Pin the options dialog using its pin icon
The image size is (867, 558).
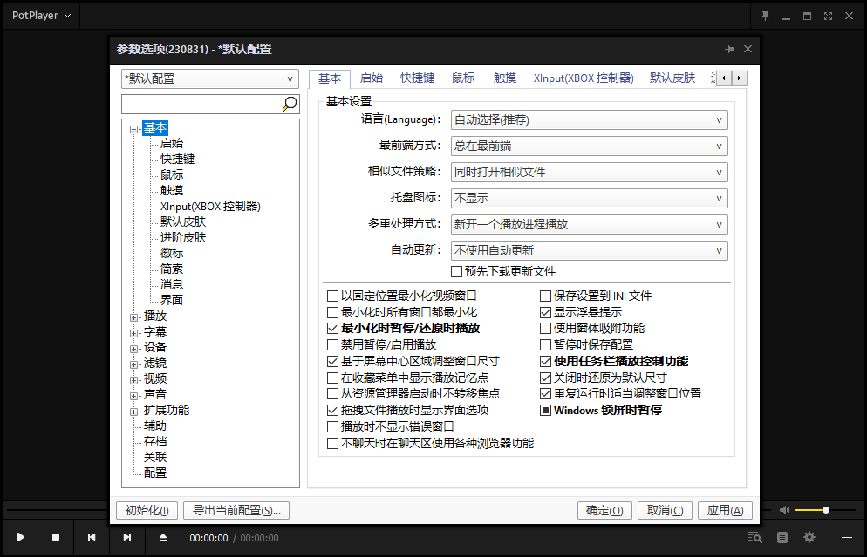coord(731,49)
